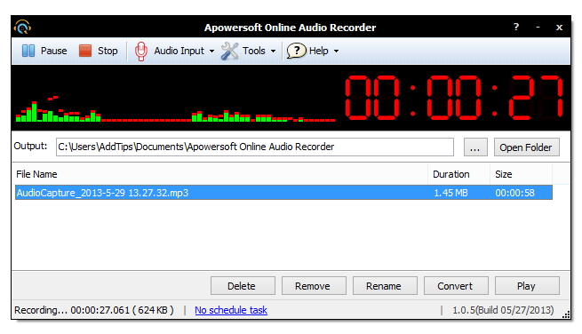The height and width of the screenshot is (334, 582).
Task: Play the selected recording
Action: pyautogui.click(x=527, y=286)
